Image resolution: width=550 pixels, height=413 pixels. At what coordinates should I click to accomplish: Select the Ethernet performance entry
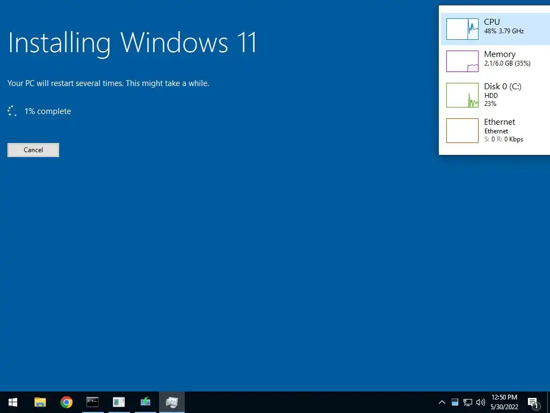click(x=495, y=131)
